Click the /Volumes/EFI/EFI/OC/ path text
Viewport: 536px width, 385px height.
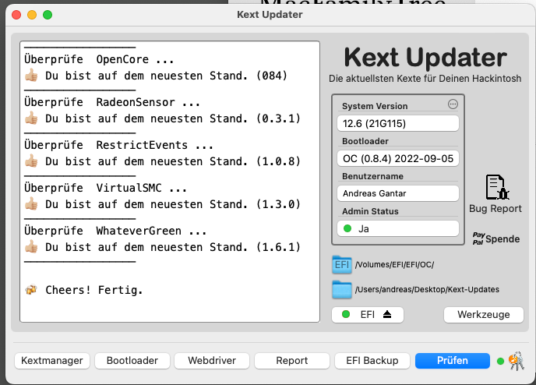(394, 265)
